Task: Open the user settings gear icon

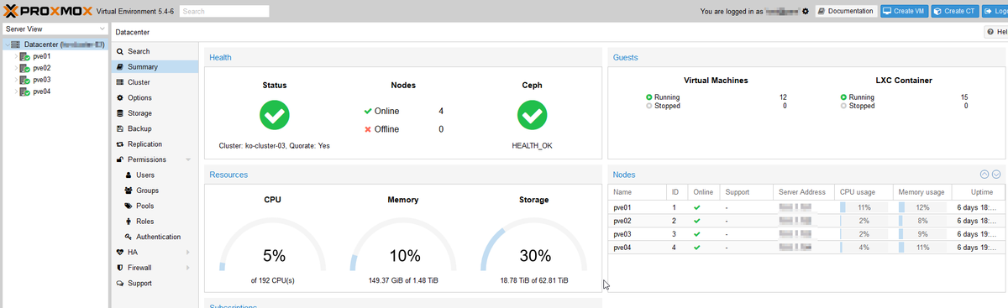Action: 806,12
